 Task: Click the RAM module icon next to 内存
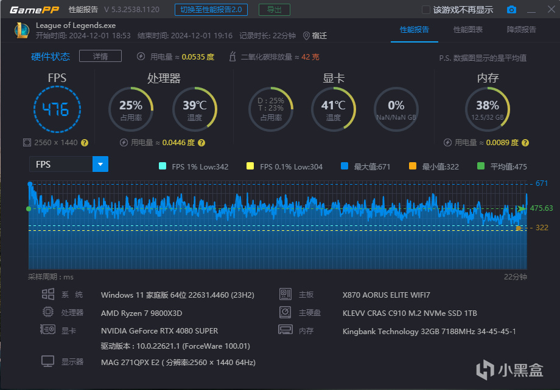[x=285, y=329]
